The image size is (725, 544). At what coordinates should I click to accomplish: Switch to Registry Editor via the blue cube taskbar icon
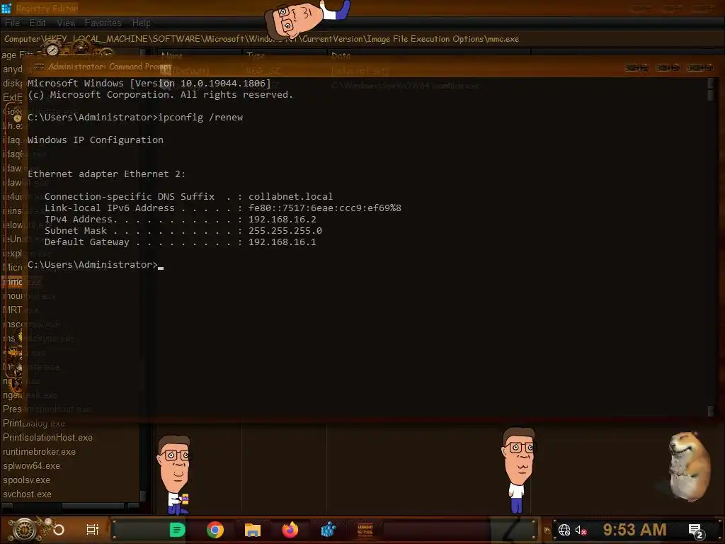coord(329,530)
